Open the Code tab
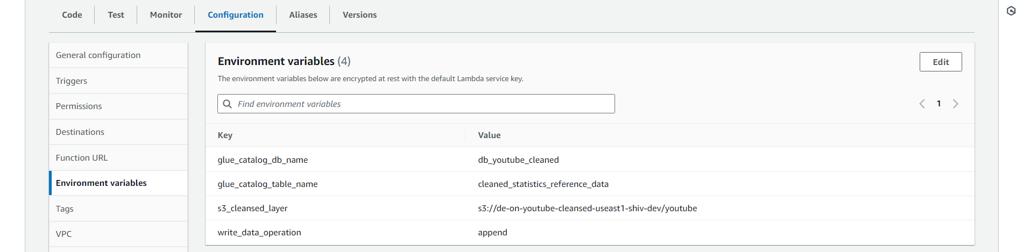The image size is (1023, 252). coord(72,15)
